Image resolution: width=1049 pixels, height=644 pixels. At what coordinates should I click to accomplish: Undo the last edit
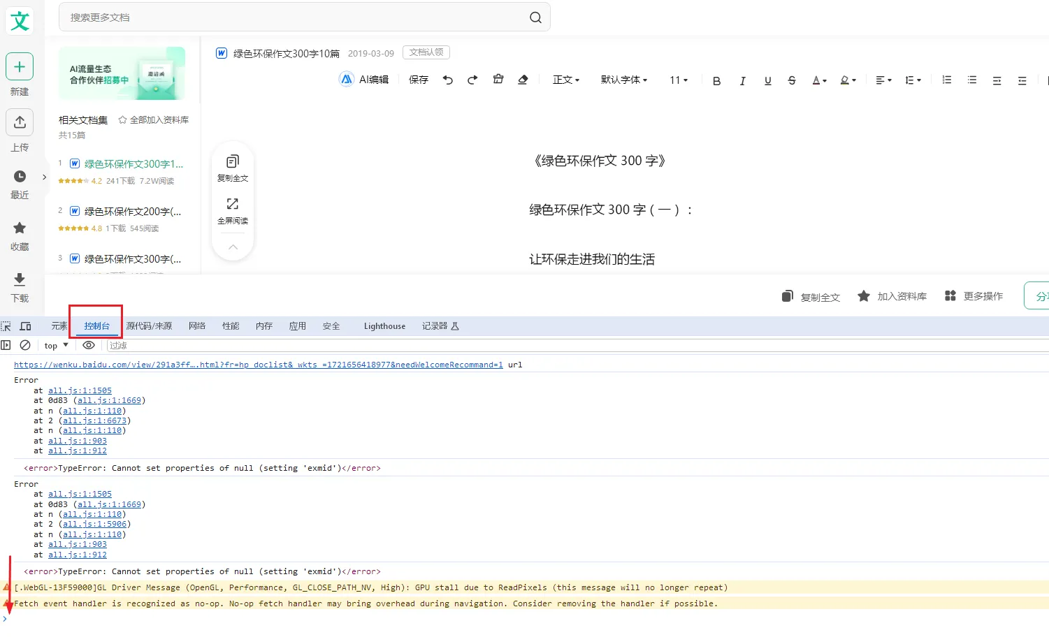448,80
